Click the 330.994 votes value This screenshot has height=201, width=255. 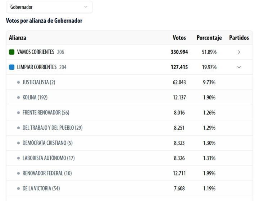pyautogui.click(x=179, y=52)
